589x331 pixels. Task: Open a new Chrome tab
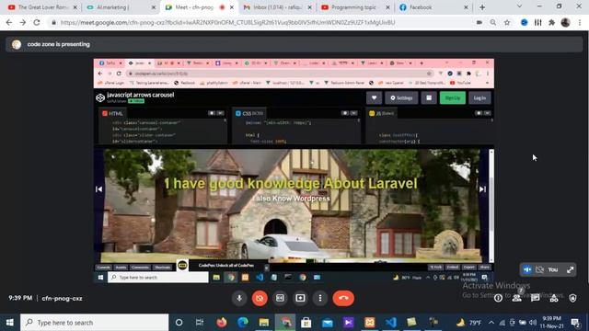pos(482,7)
